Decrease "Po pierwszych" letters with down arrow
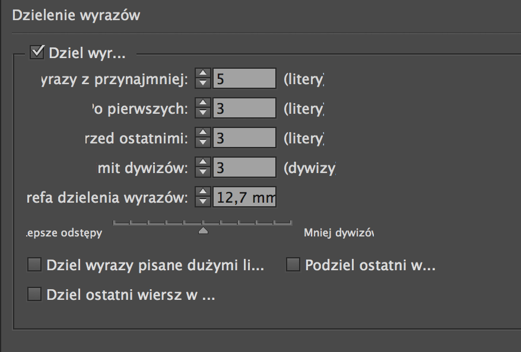Image resolution: width=521 pixels, height=352 pixels. tap(203, 113)
